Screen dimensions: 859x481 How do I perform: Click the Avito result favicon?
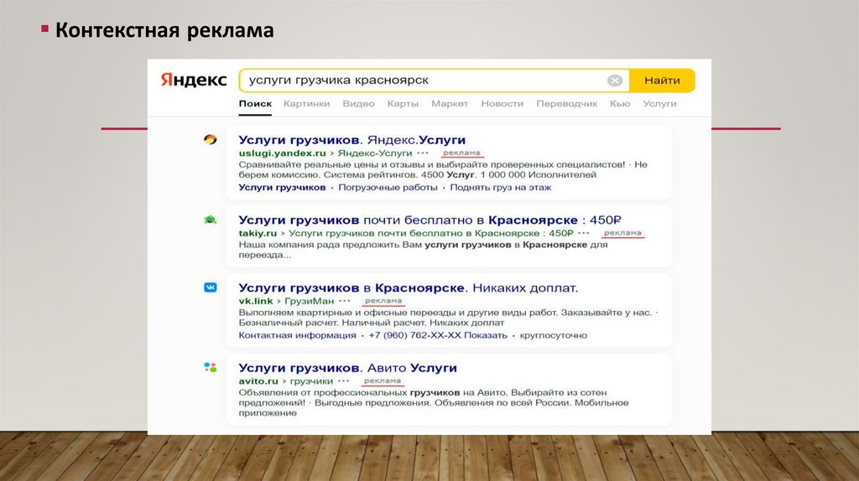(x=211, y=367)
